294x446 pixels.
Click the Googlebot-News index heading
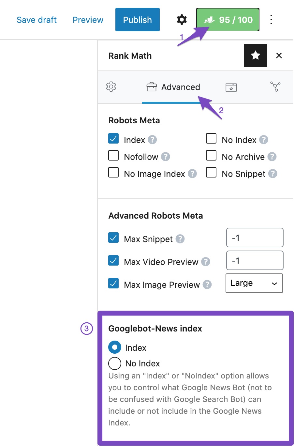[x=155, y=329]
